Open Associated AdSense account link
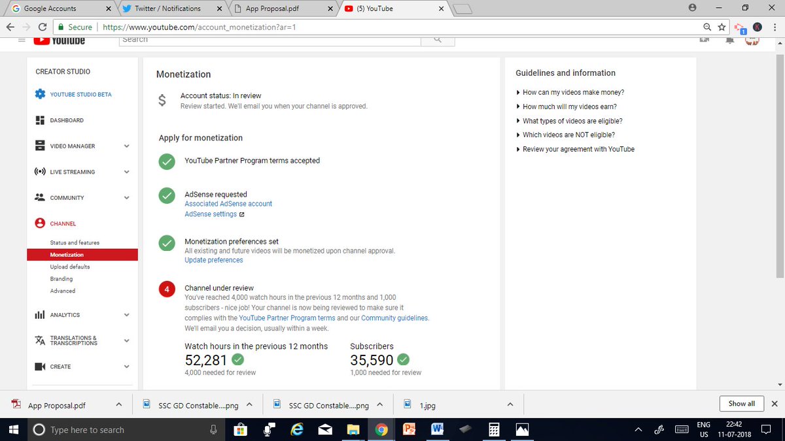The width and height of the screenshot is (785, 441). [x=228, y=204]
